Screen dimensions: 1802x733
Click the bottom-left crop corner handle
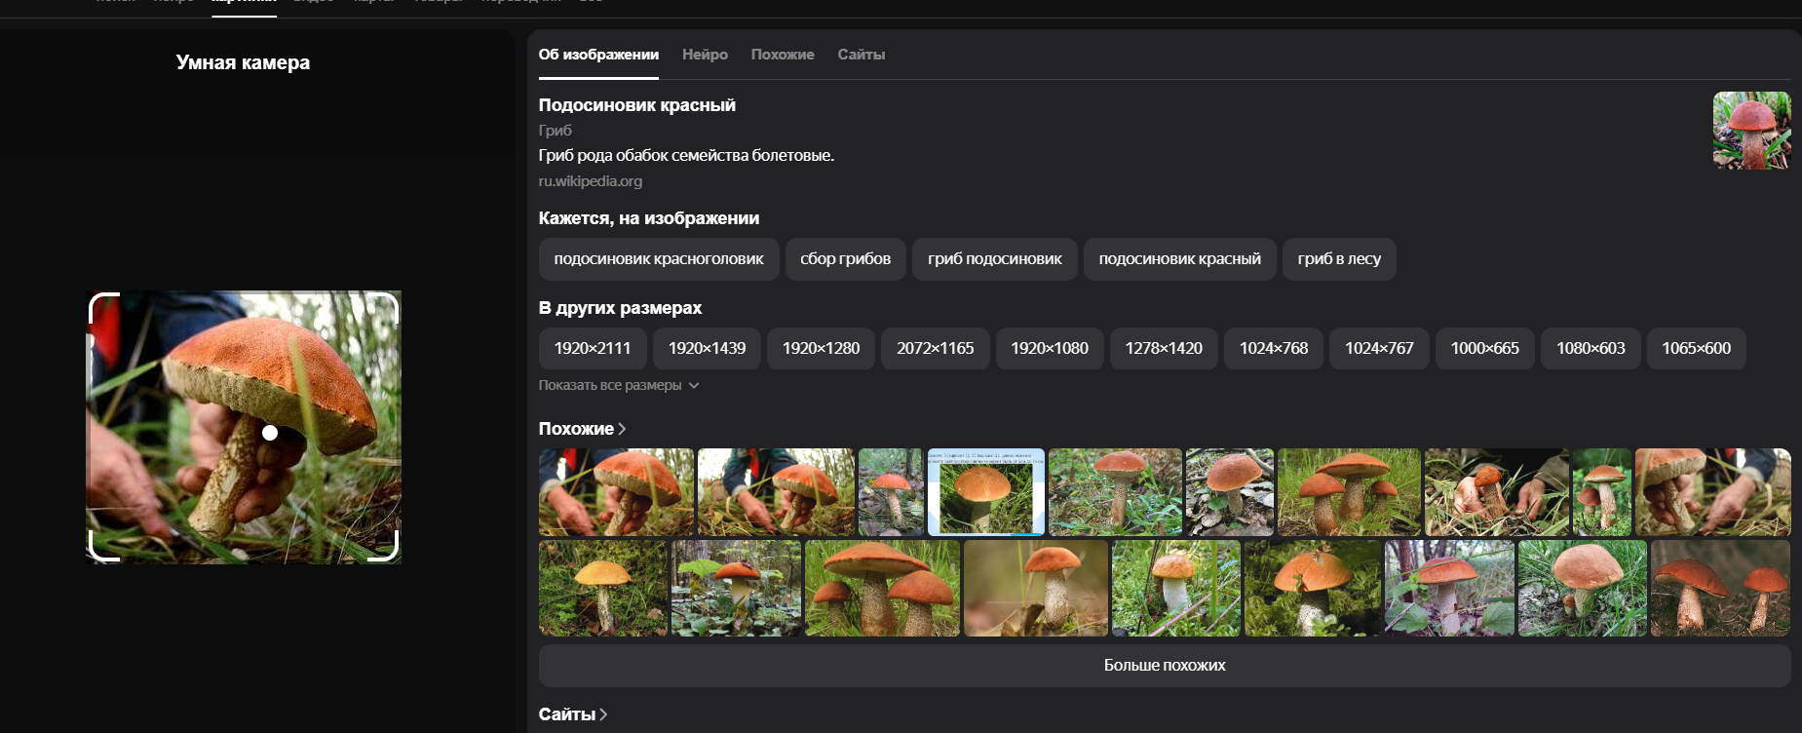[x=102, y=547]
